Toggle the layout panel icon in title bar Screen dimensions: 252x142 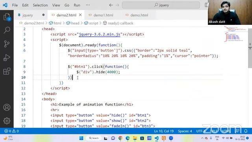click(x=206, y=5)
